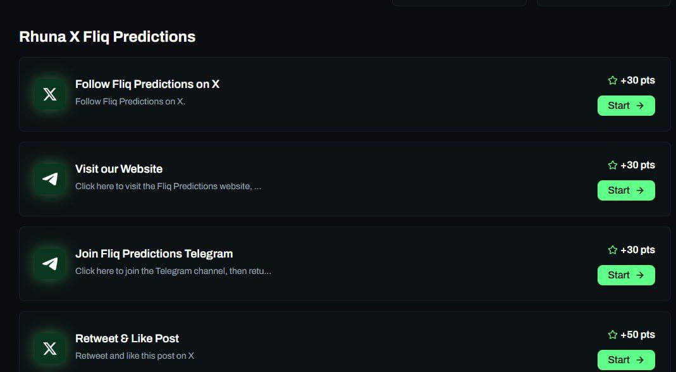Image resolution: width=676 pixels, height=372 pixels.
Task: Click the Retweet and like this post description
Action: pyautogui.click(x=134, y=356)
